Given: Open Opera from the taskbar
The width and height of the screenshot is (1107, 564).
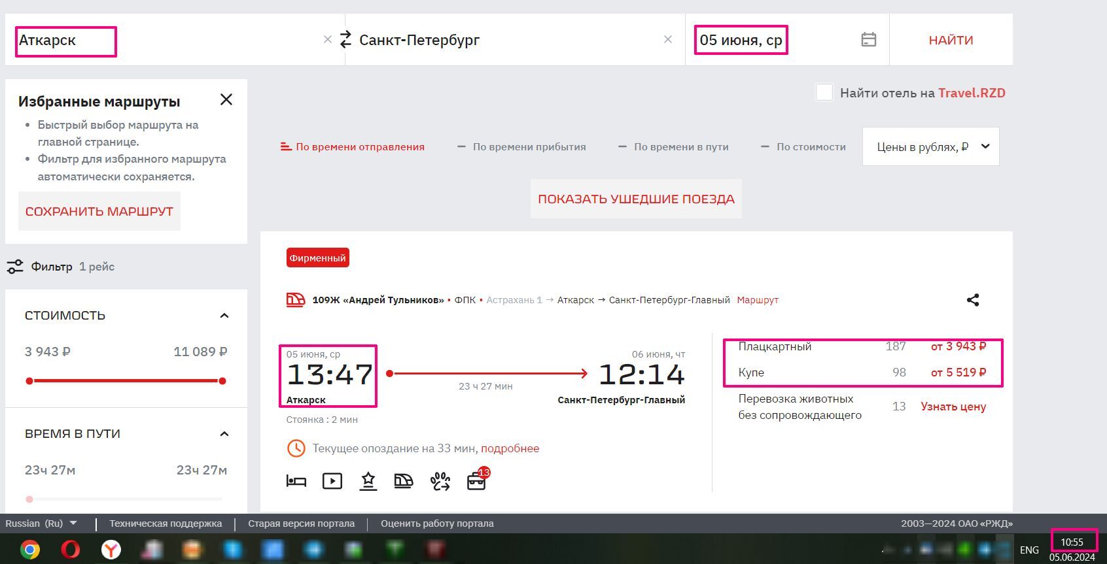Looking at the screenshot, I should tap(70, 550).
